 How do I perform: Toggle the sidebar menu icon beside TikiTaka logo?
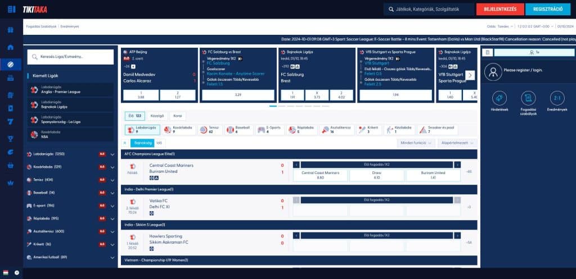11,10
